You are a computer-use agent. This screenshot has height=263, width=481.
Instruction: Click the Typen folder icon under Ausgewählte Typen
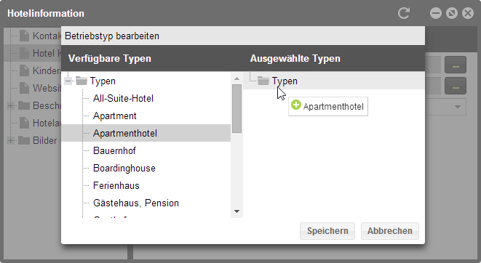[263, 81]
